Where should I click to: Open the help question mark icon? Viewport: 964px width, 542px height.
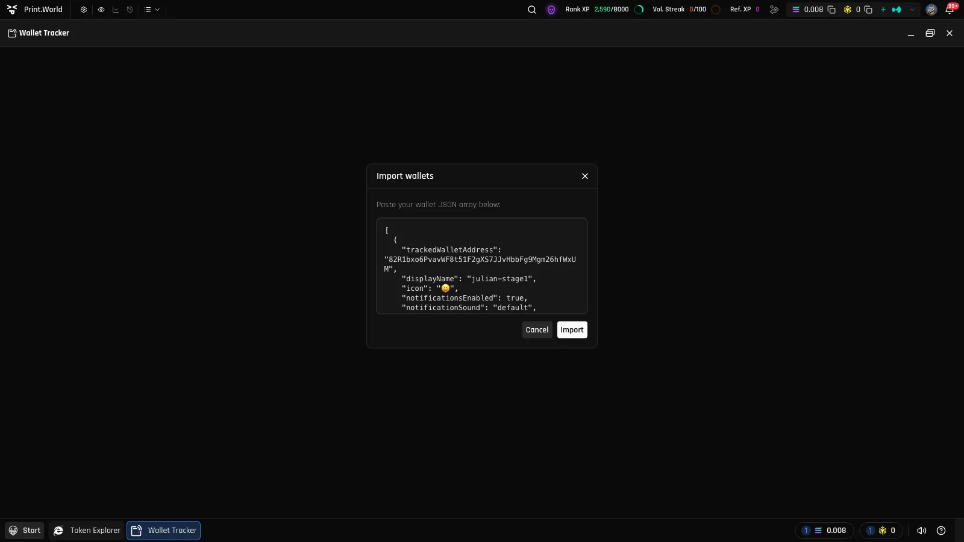point(941,531)
